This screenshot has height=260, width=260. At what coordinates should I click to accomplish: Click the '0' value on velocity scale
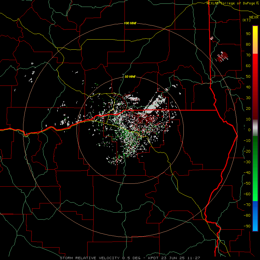point(249,130)
